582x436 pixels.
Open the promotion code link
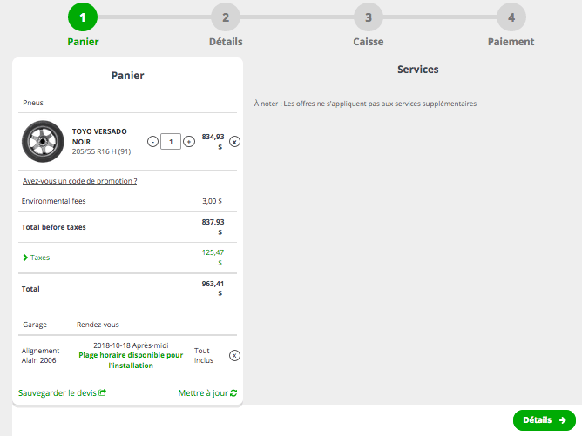(x=79, y=181)
